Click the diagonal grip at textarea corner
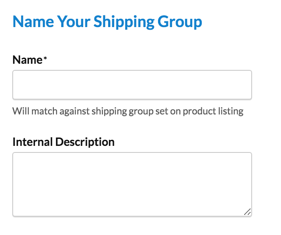Image resolution: width=281 pixels, height=235 pixels. coord(247,212)
